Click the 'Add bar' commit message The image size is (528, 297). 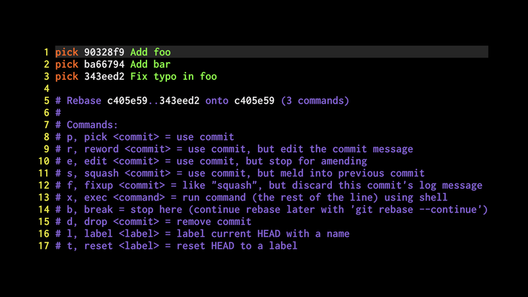pos(150,65)
